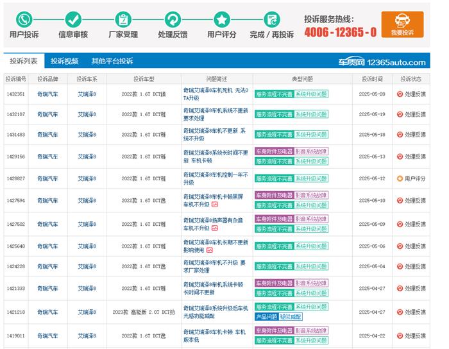The width and height of the screenshot is (449, 349).
Task: Click 处理反馈 status icon for complaint 1424228
Action: pyautogui.click(x=400, y=266)
